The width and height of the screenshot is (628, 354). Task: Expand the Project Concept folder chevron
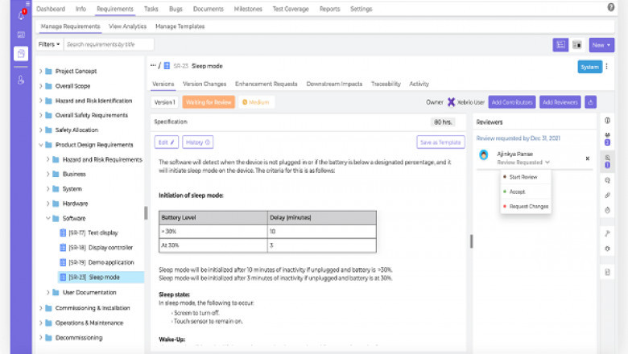40,71
